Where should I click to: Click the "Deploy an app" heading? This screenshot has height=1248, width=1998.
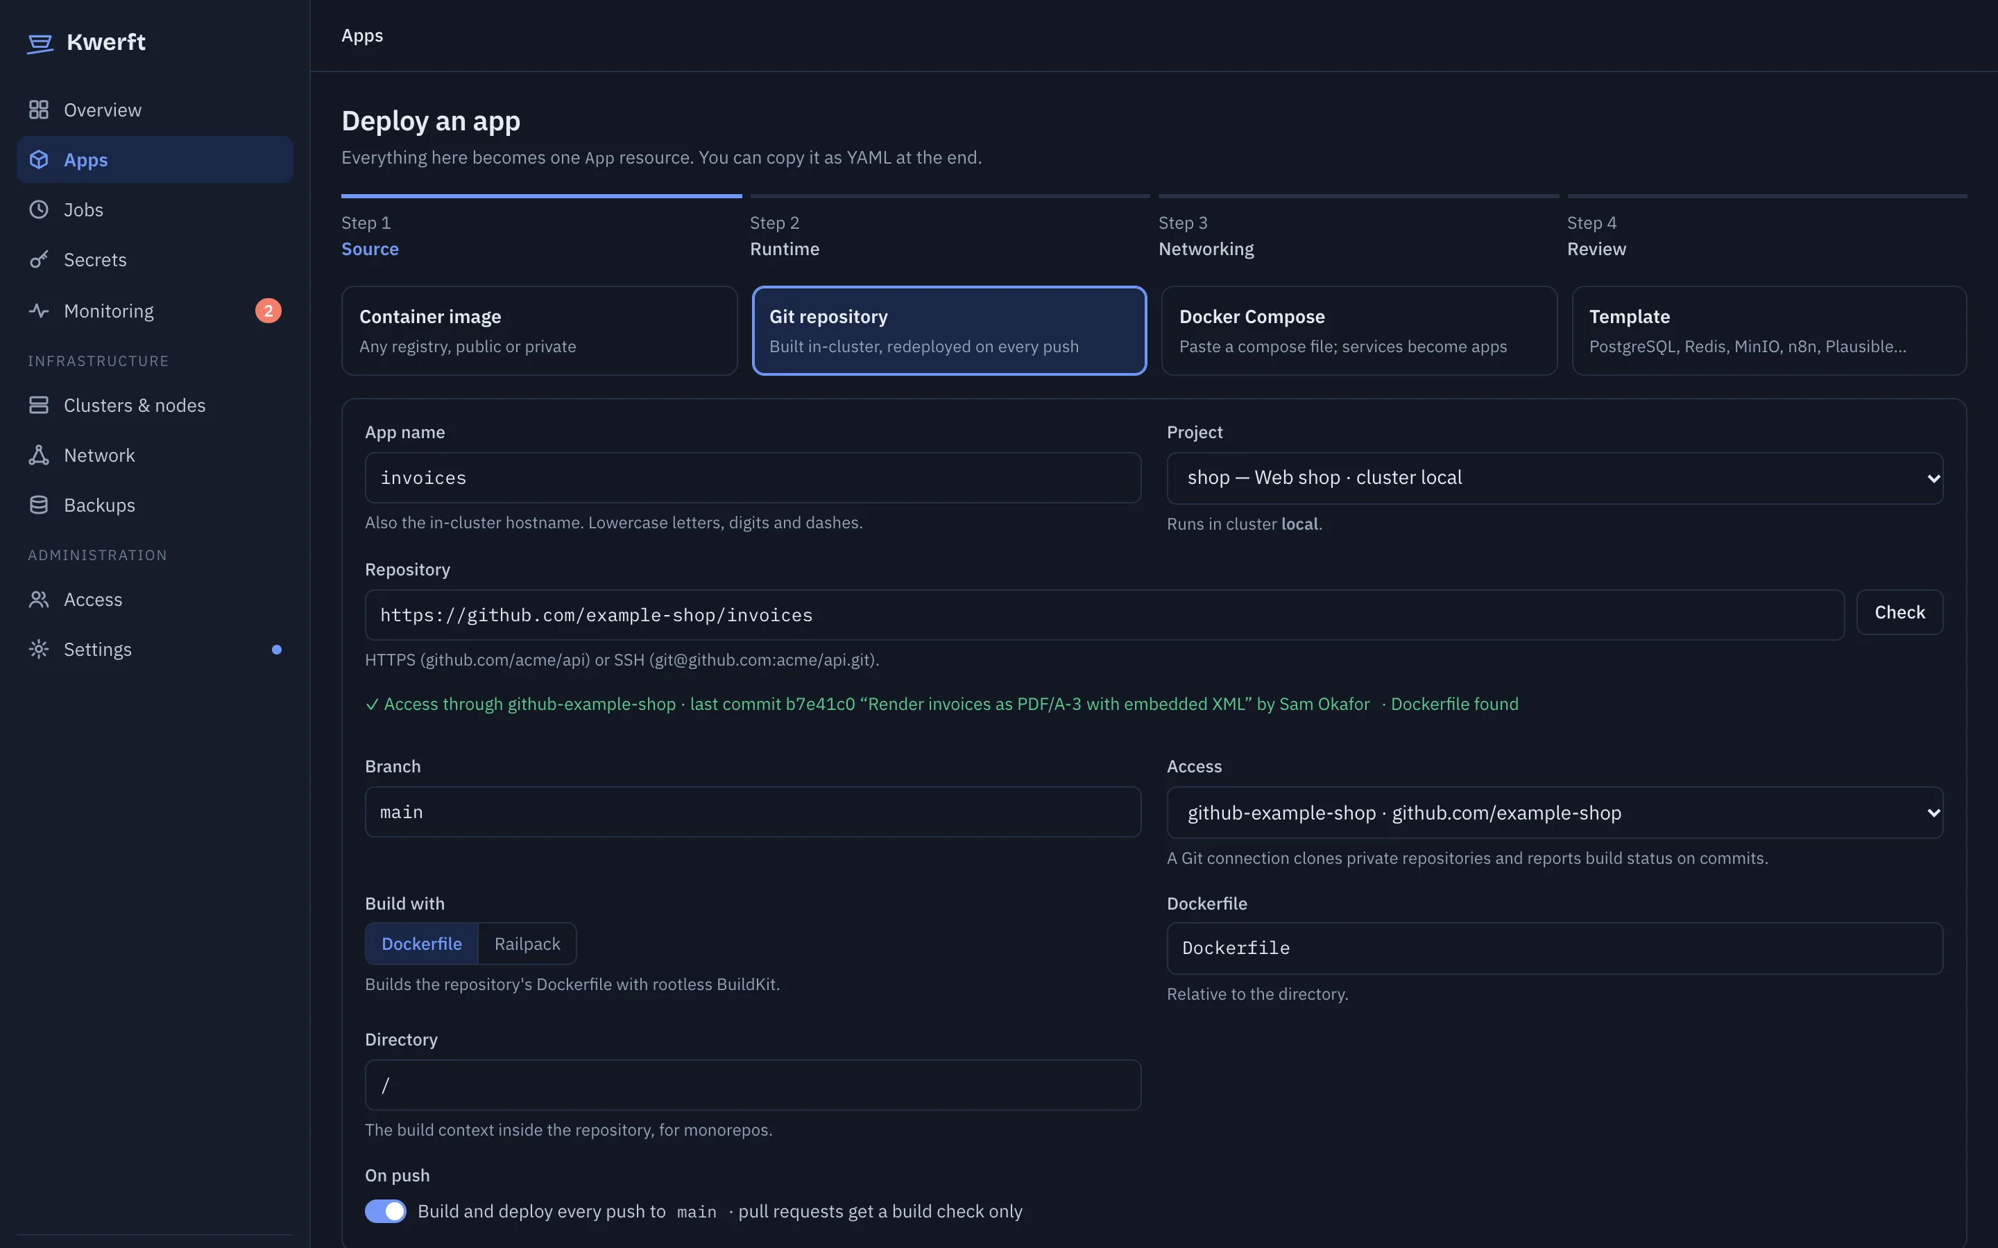(x=431, y=121)
